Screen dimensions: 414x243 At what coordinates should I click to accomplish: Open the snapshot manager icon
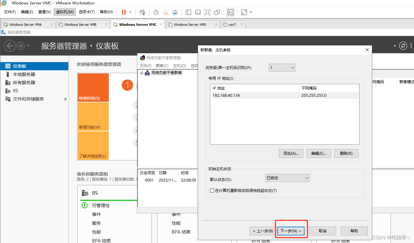(x=175, y=12)
